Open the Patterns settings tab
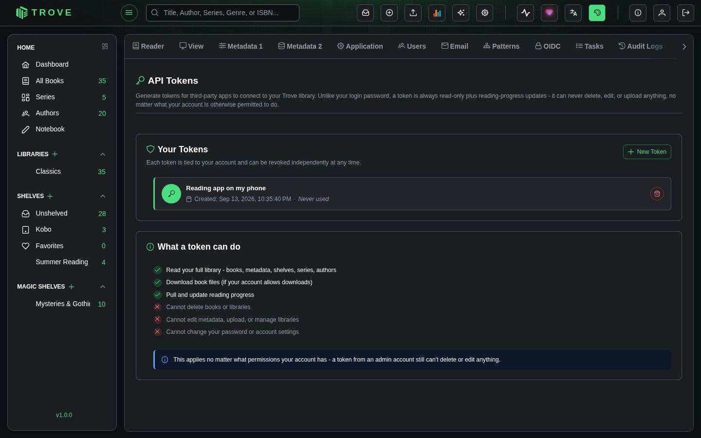The width and height of the screenshot is (701, 438). click(501, 46)
